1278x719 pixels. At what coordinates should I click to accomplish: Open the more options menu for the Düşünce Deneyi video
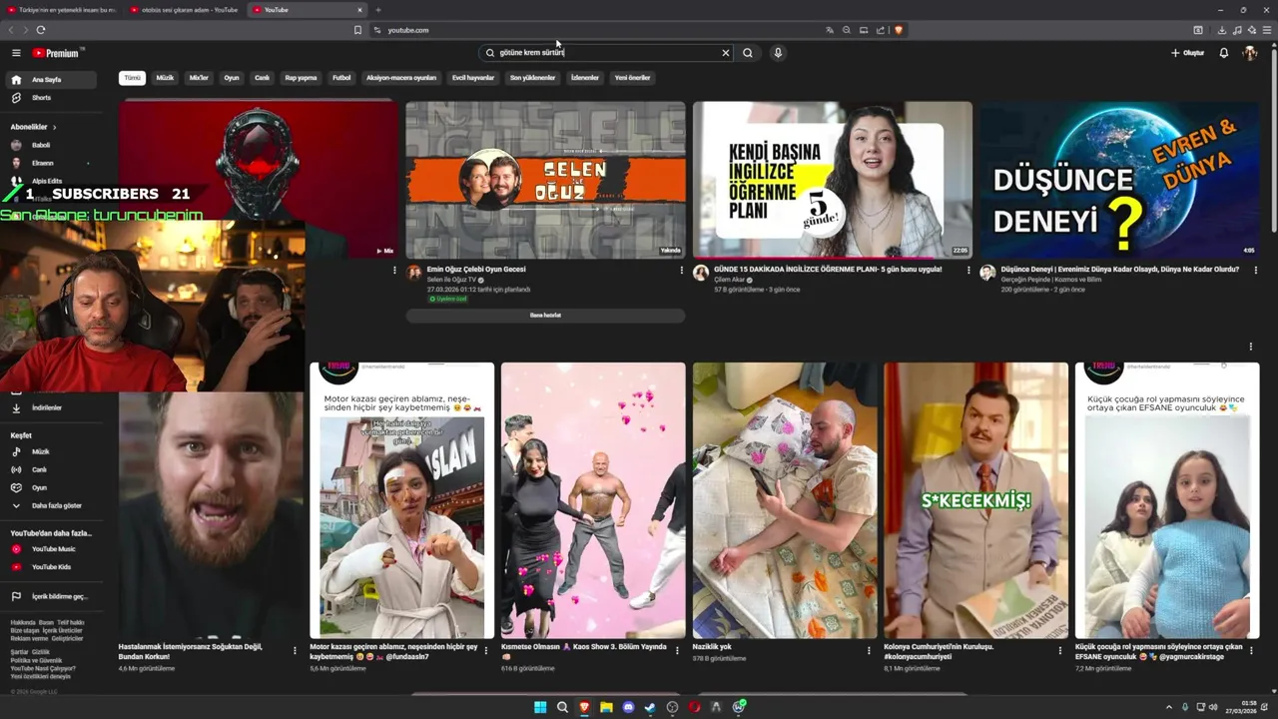pos(1256,270)
